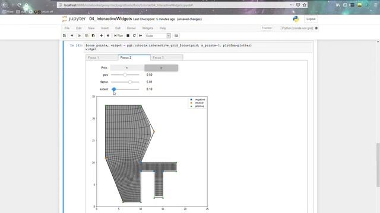Click the Trusted notebook indicator

[267, 28]
